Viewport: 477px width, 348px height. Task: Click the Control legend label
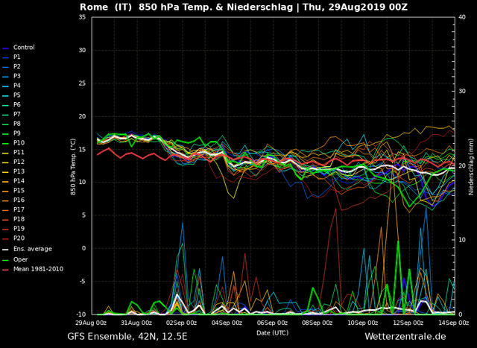click(24, 48)
